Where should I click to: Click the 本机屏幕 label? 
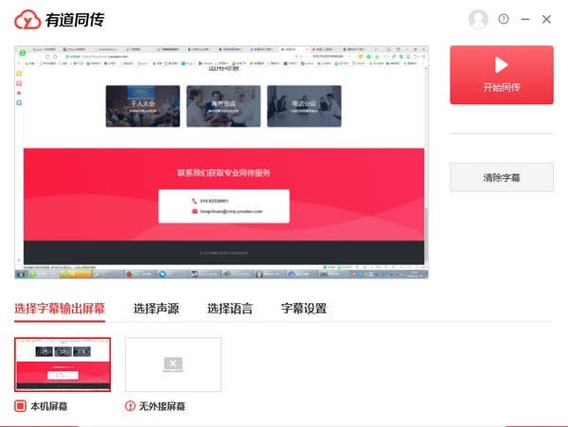coord(49,406)
